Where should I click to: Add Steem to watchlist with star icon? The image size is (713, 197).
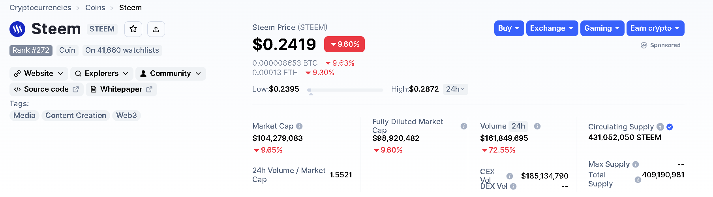[133, 29]
